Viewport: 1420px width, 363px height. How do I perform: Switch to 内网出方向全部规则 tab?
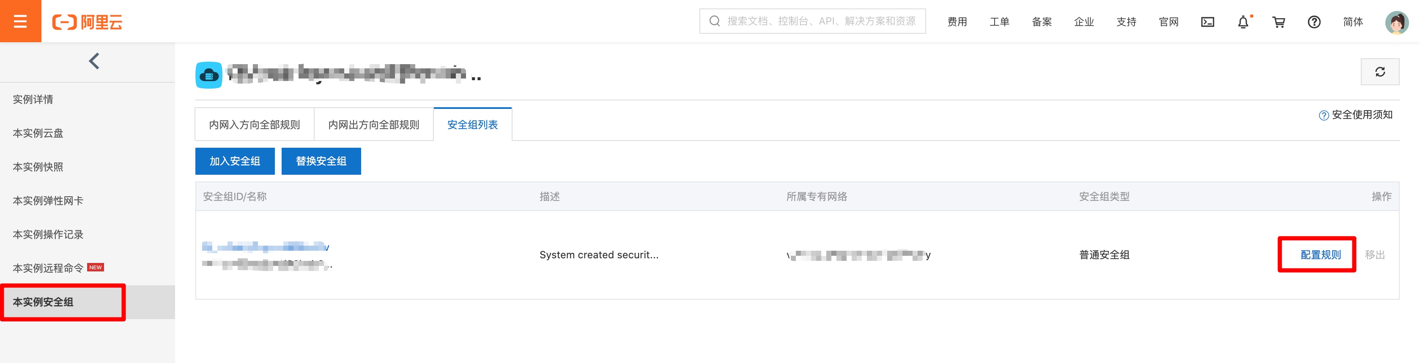tap(373, 125)
